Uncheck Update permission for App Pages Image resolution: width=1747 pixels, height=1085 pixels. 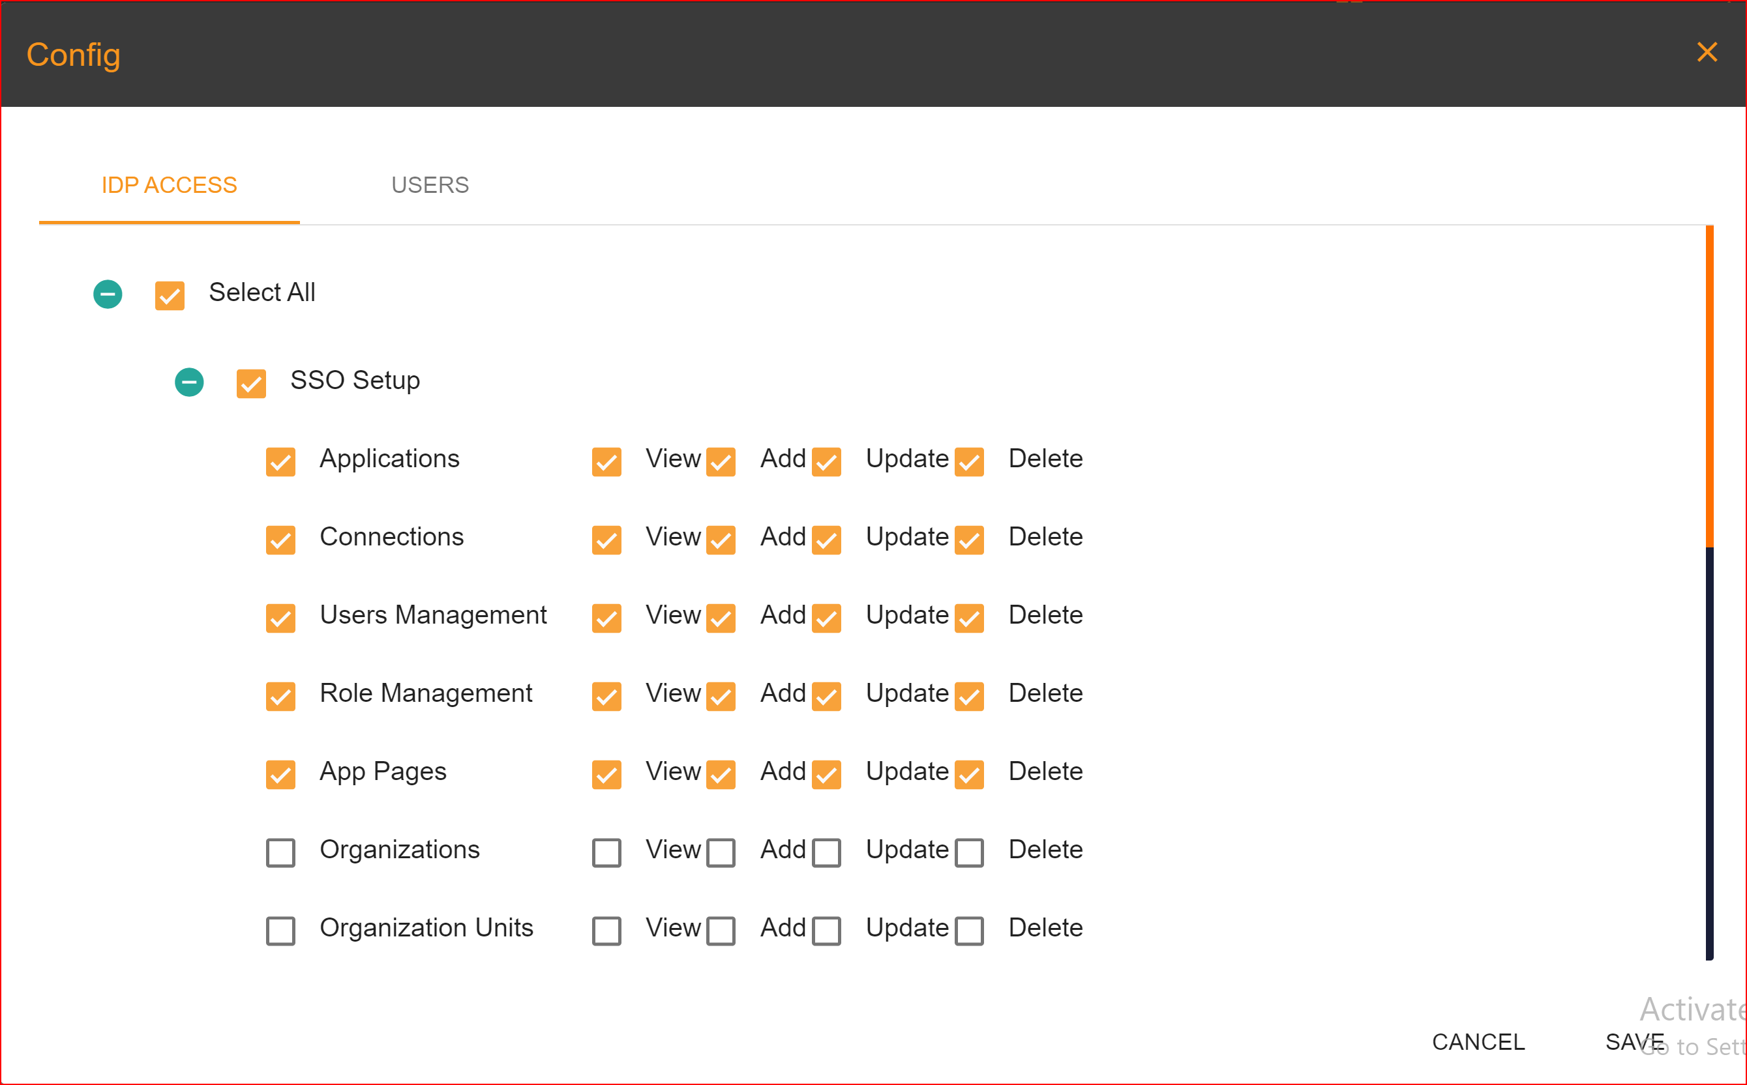point(826,774)
